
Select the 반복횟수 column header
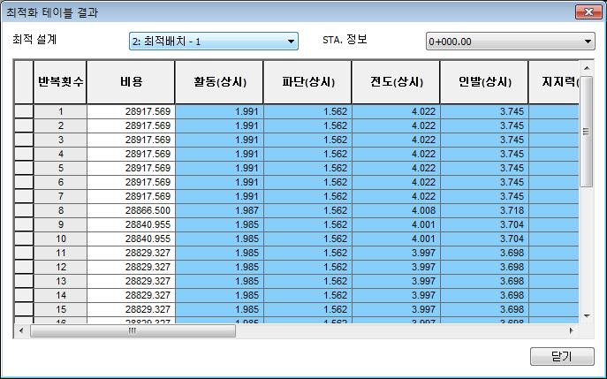(x=60, y=82)
